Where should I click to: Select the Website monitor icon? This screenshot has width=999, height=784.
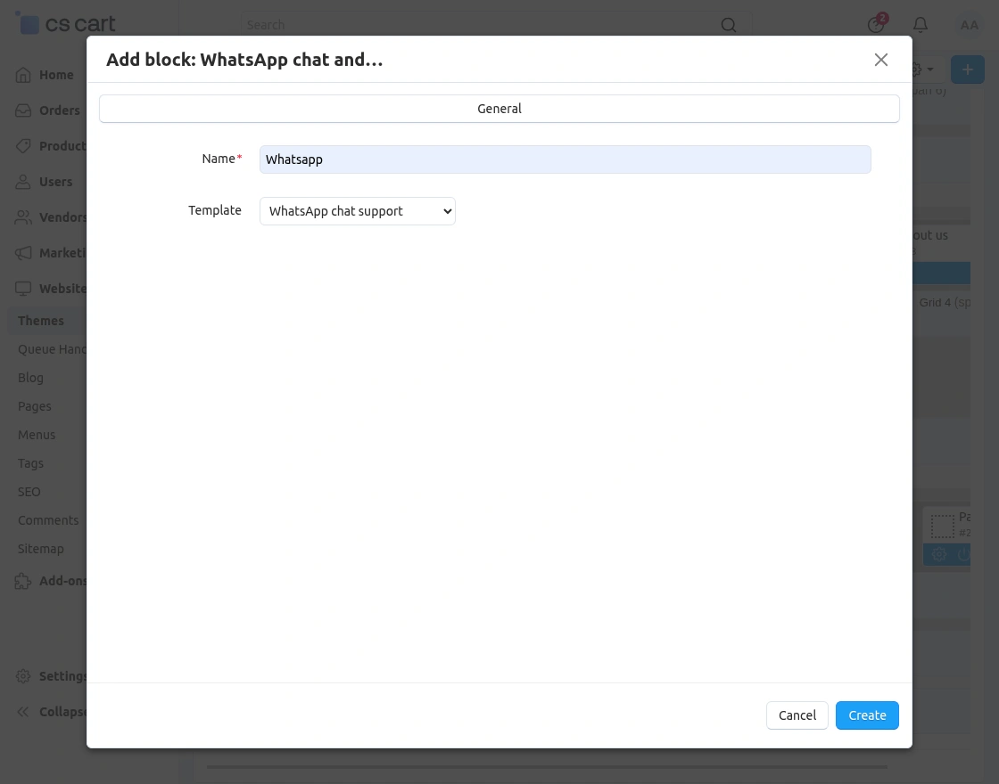(x=23, y=289)
